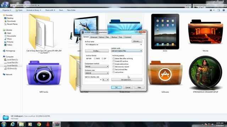Click the Search Local Disk box

click(210, 6)
